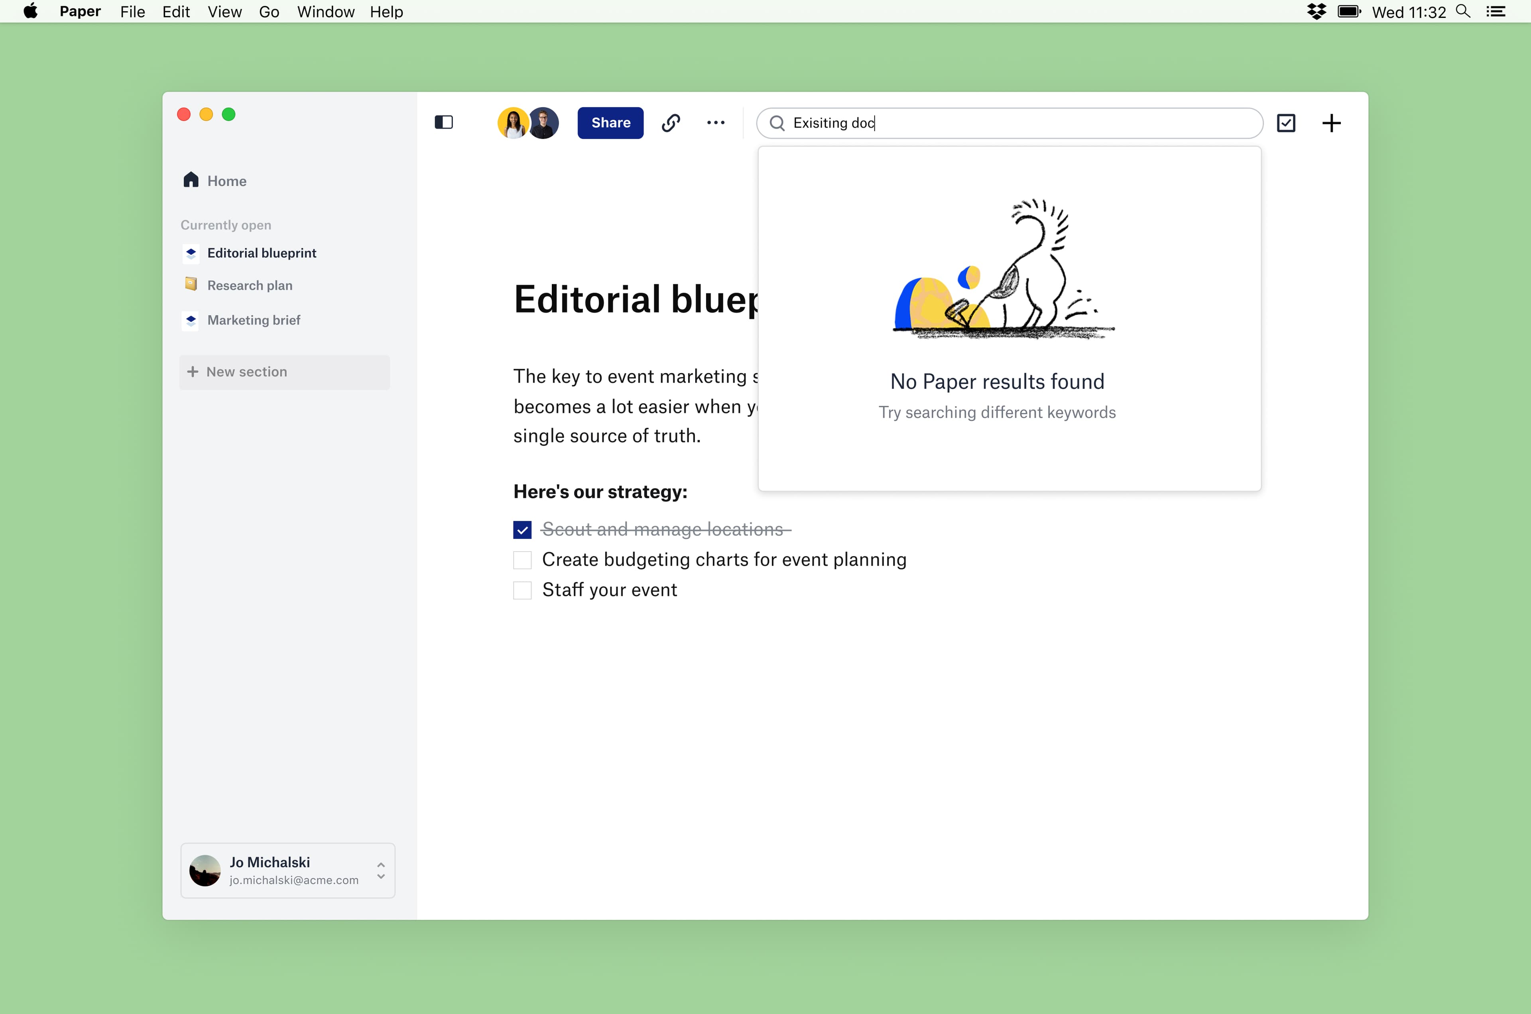The image size is (1531, 1014).
Task: Click the jo.michalski@acme.com email text
Action: pyautogui.click(x=294, y=880)
